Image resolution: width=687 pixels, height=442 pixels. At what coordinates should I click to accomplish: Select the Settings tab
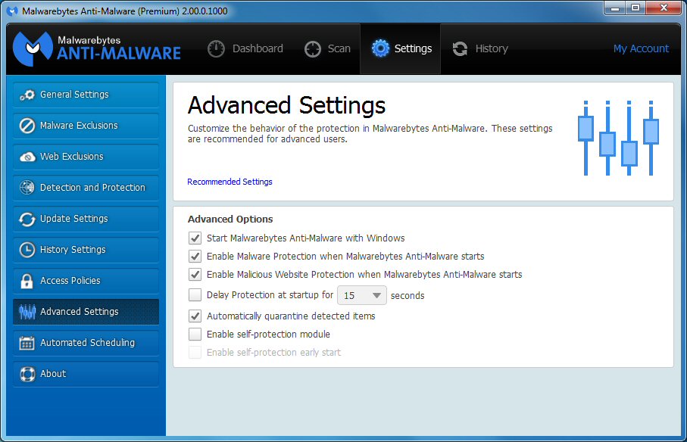[401, 48]
